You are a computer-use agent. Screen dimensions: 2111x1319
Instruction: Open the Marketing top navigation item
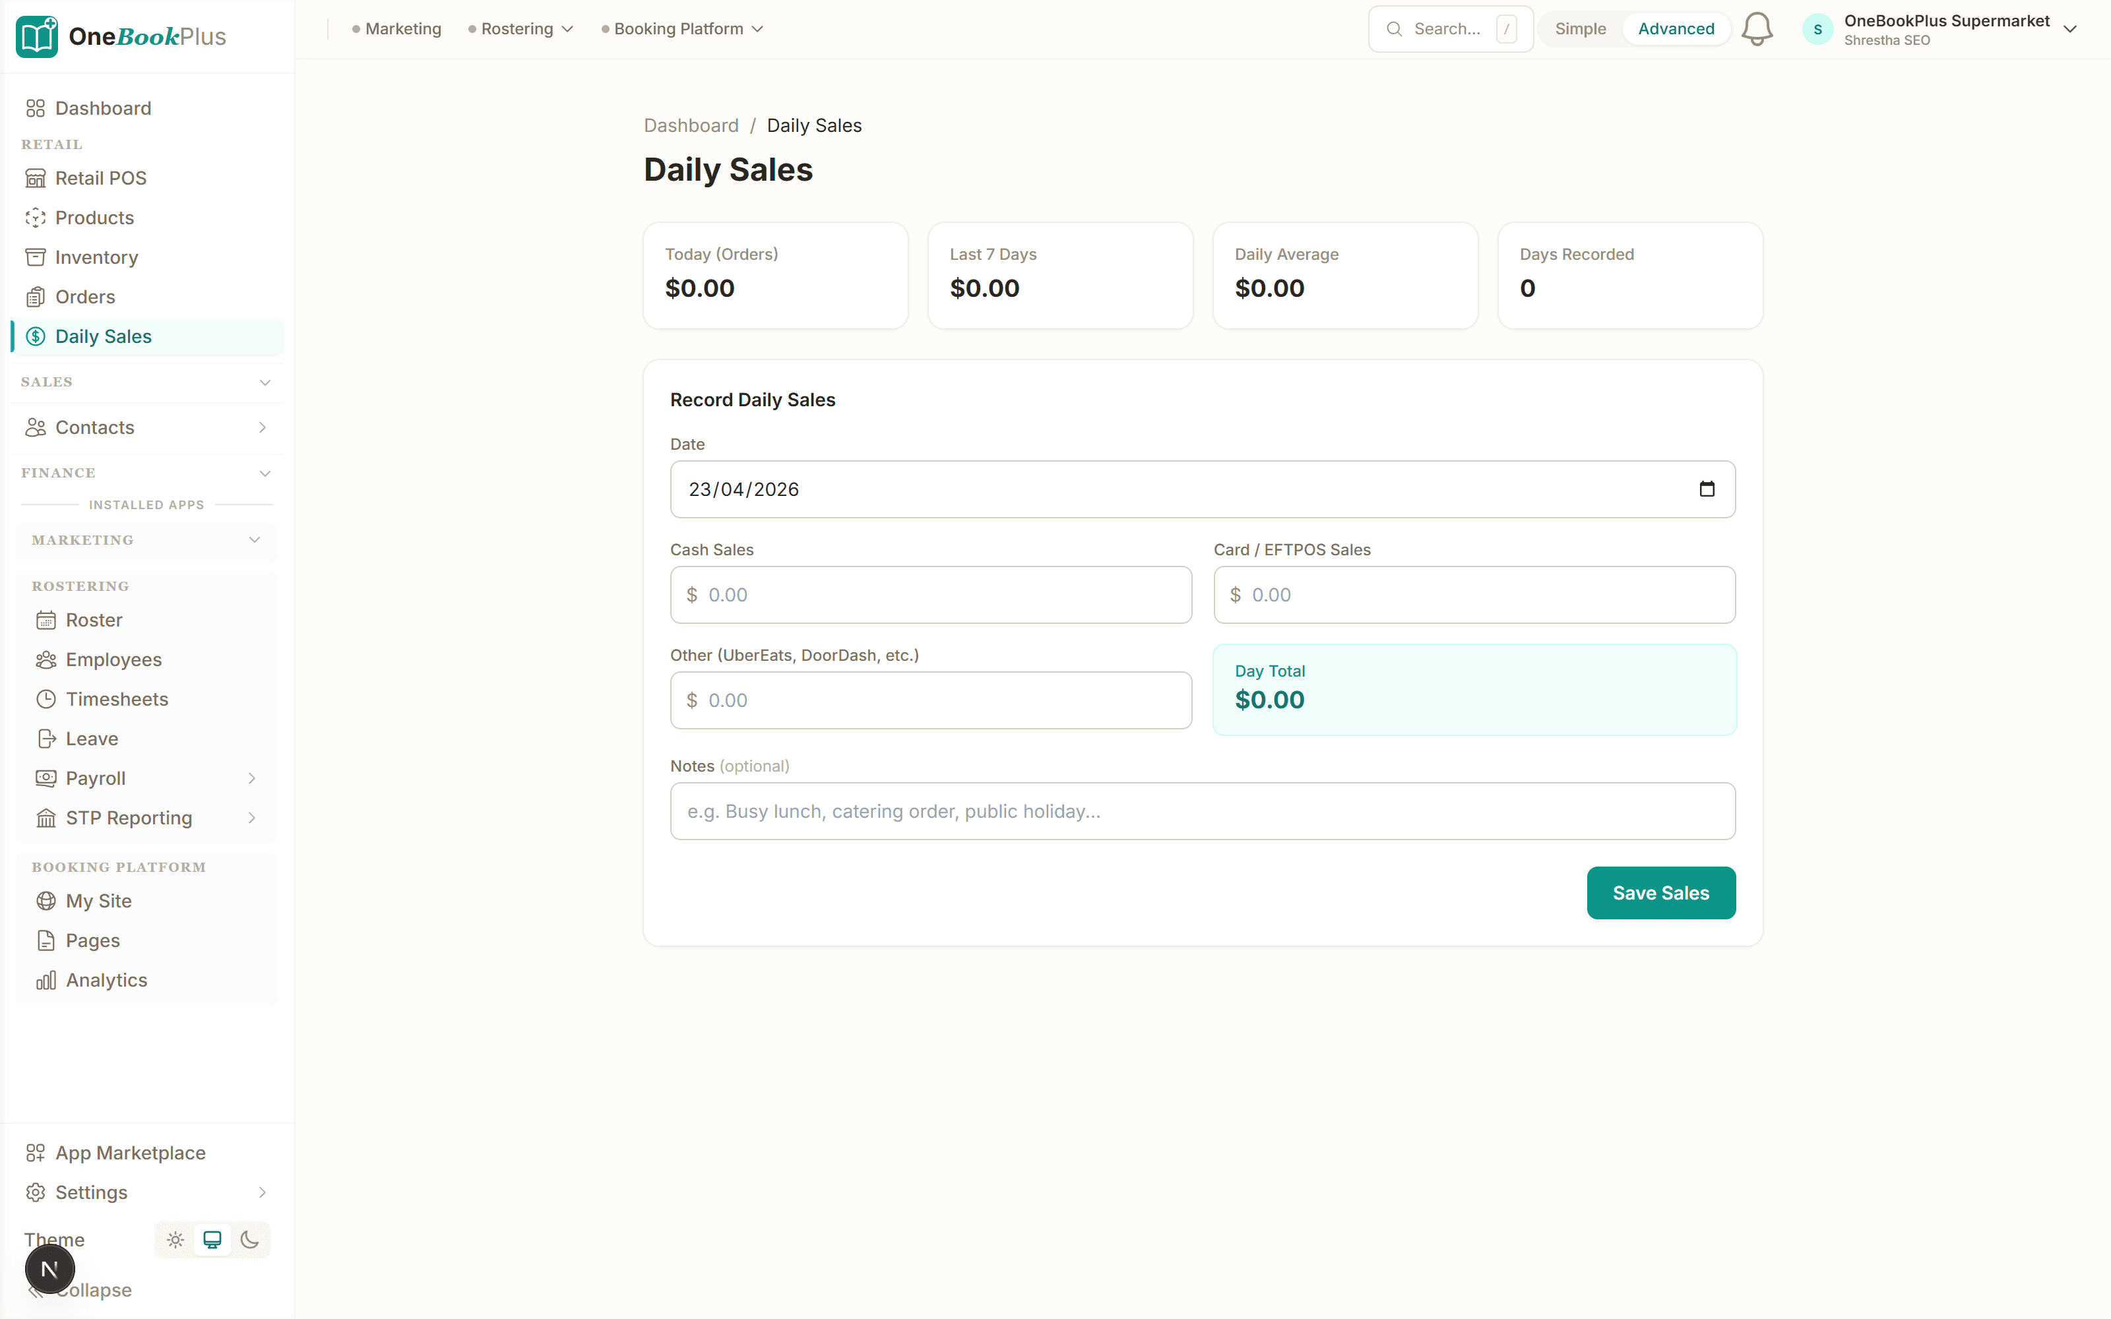pos(397,29)
